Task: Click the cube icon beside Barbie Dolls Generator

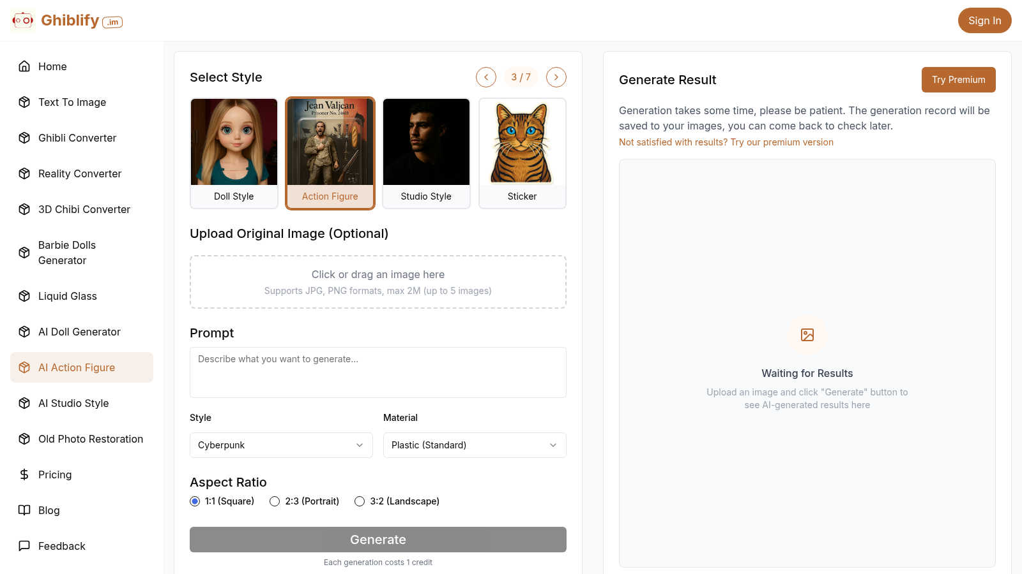Action: click(x=24, y=253)
